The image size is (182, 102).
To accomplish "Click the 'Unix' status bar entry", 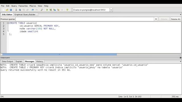I will 121,97.
